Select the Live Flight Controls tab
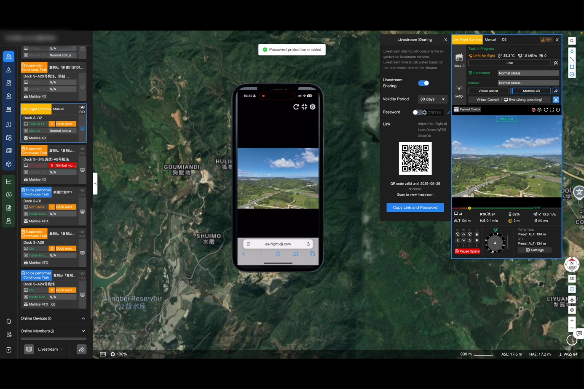Viewport: 584px width, 389px height. coord(467,40)
